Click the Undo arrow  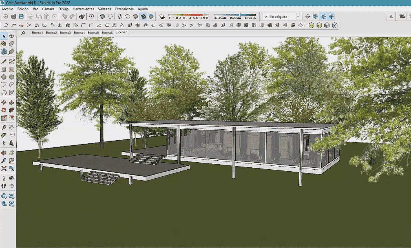(x=64, y=16)
